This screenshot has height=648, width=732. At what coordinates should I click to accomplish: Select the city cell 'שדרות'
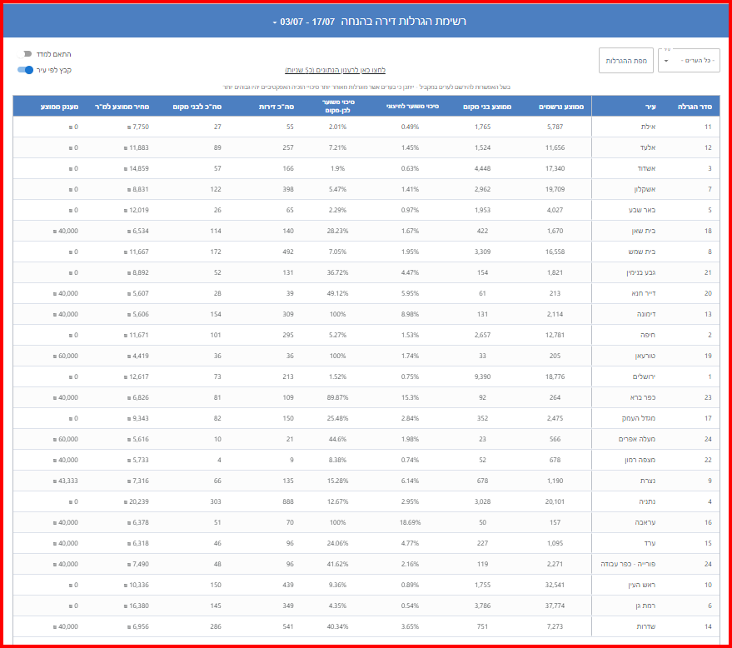click(646, 626)
